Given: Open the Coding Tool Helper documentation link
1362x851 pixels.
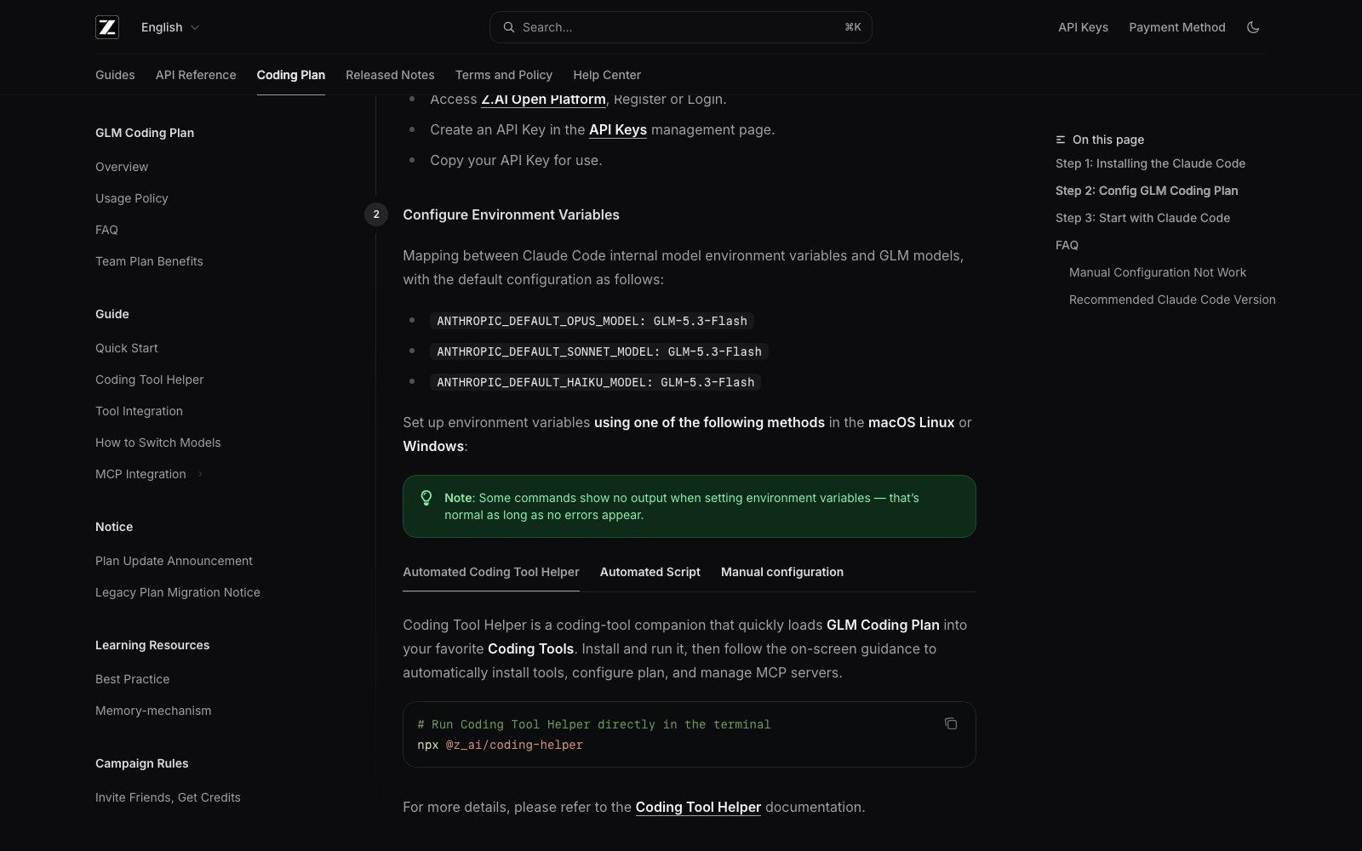Looking at the screenshot, I should (698, 807).
